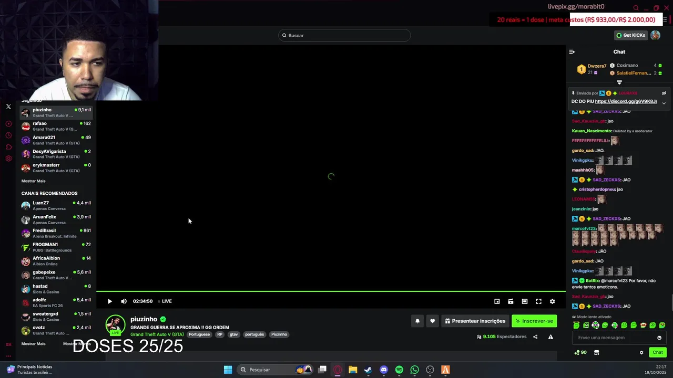This screenshot has height=378, width=673.
Task: Open sweatergxd recommended channel
Action: 56,316
